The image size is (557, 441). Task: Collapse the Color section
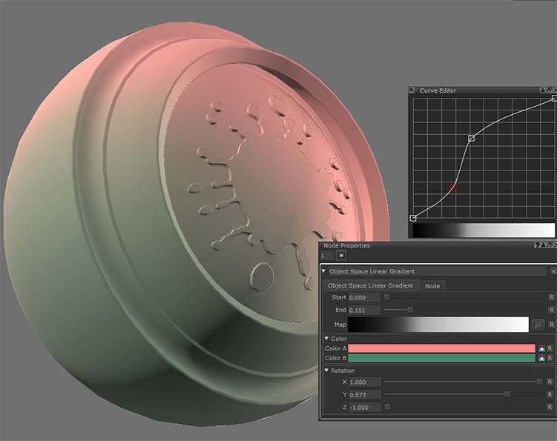click(327, 339)
